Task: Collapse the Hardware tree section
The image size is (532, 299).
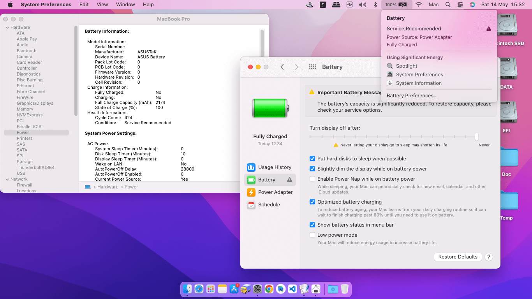Action: pyautogui.click(x=7, y=28)
